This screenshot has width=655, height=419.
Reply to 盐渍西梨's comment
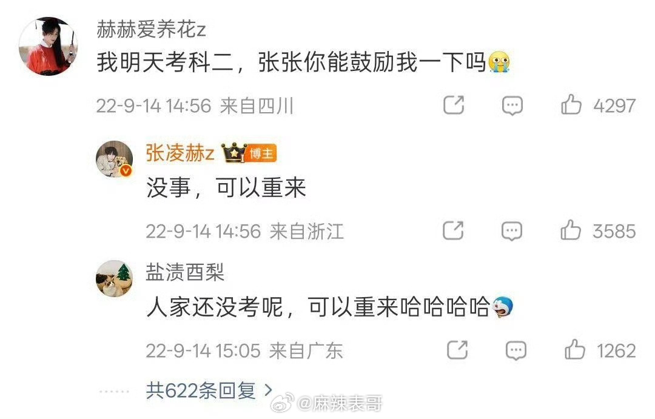[516, 351]
